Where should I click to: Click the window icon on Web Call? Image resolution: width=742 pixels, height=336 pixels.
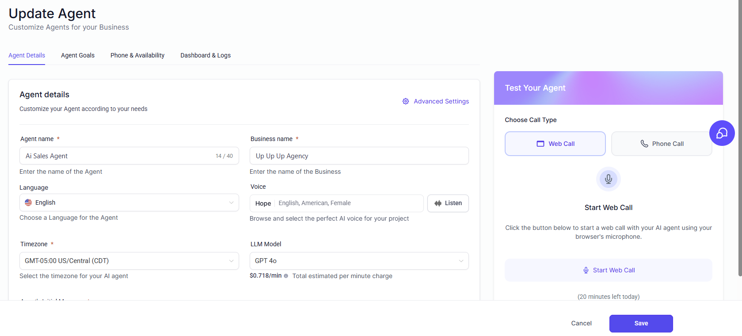click(540, 144)
